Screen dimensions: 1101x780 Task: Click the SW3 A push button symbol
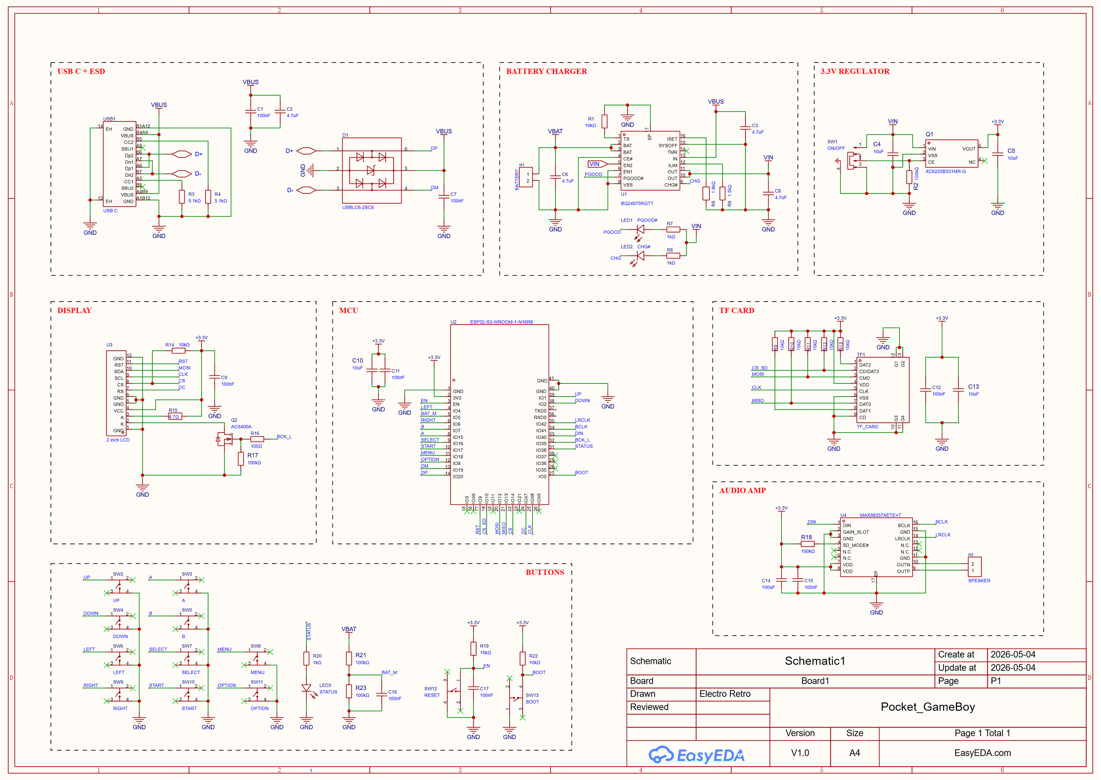point(188,586)
